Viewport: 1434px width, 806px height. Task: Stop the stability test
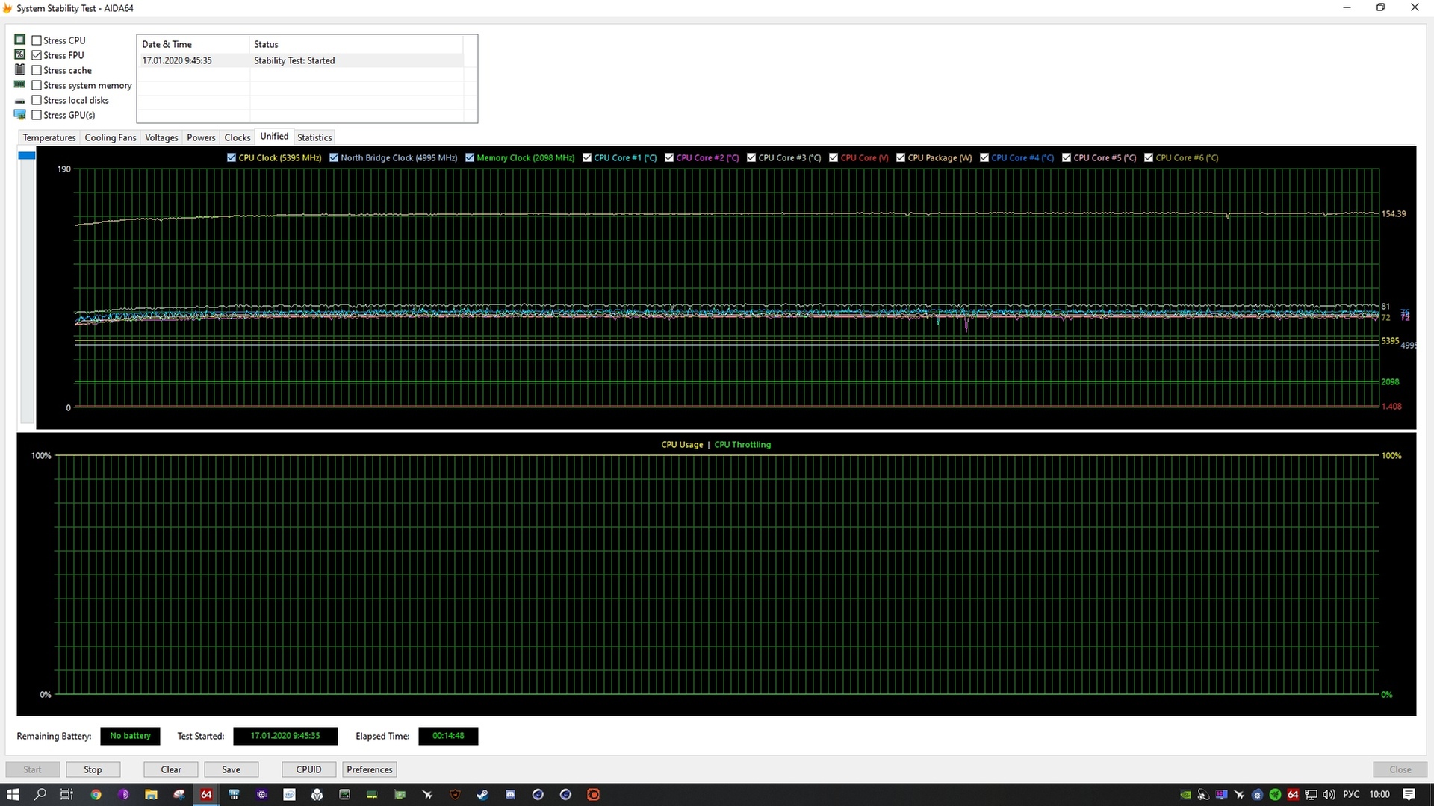(93, 769)
